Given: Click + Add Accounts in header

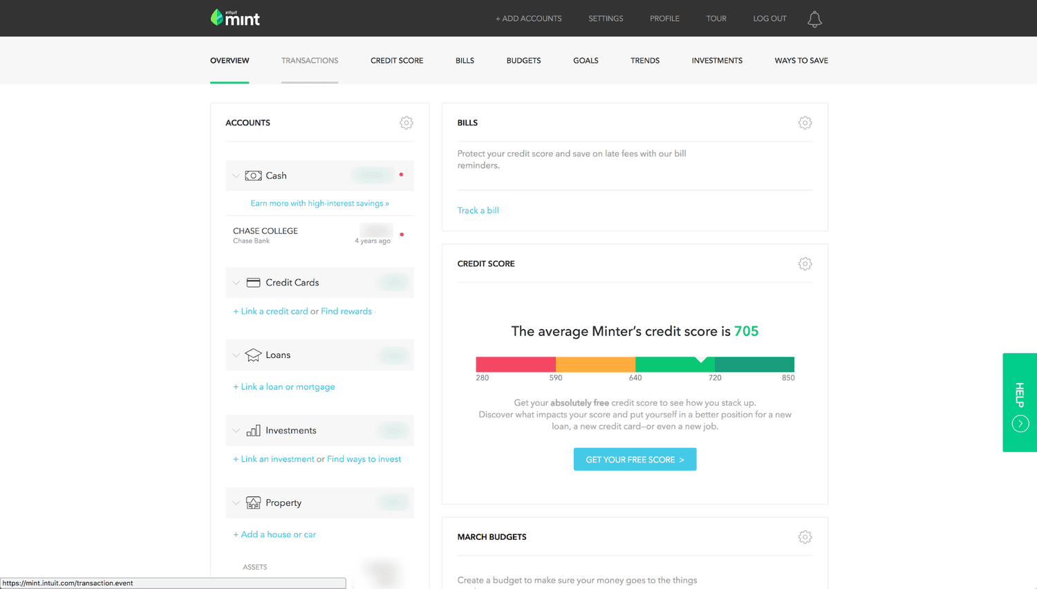Looking at the screenshot, I should tap(528, 19).
